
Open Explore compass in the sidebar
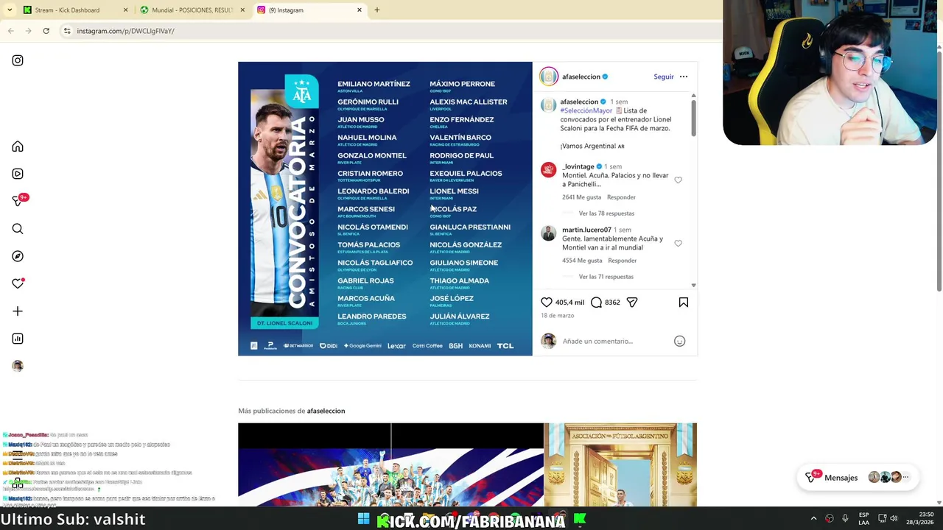pyautogui.click(x=18, y=256)
